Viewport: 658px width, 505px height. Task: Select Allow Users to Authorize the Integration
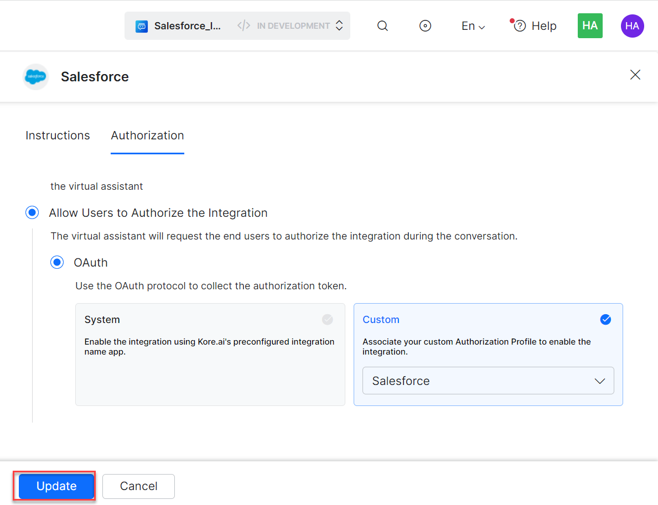coord(33,213)
